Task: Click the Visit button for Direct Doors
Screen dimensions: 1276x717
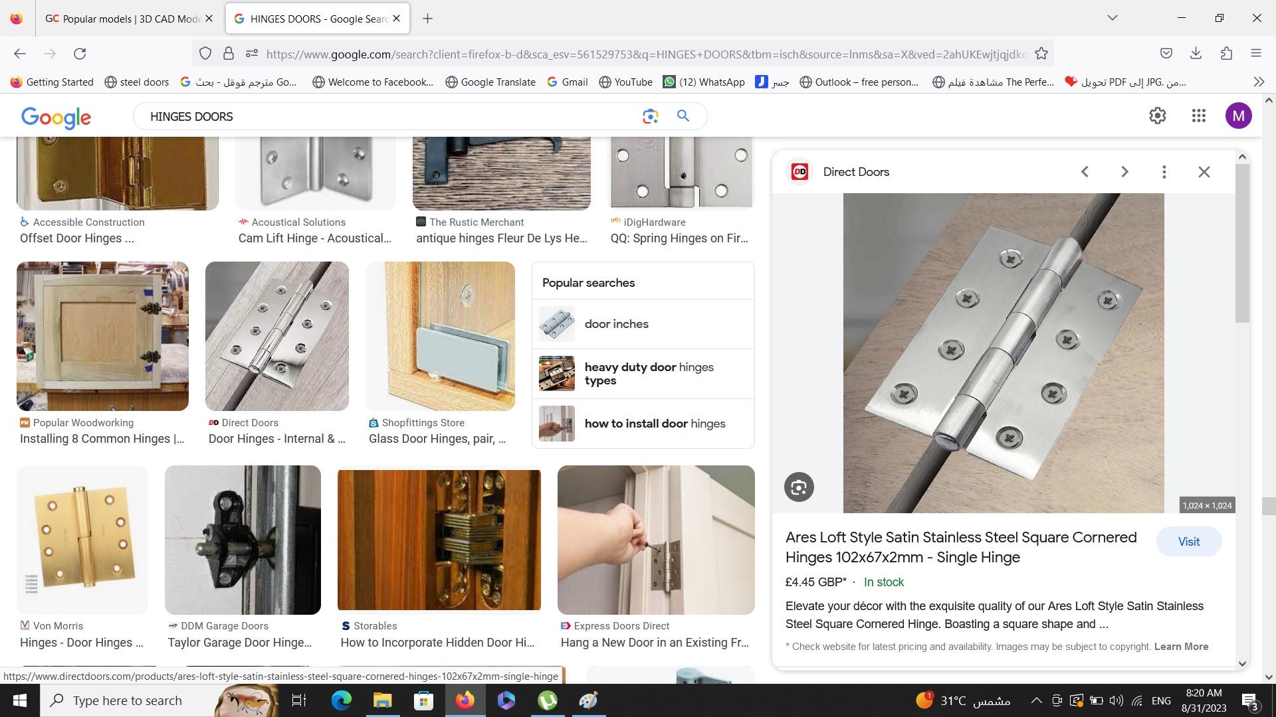Action: [x=1188, y=542]
